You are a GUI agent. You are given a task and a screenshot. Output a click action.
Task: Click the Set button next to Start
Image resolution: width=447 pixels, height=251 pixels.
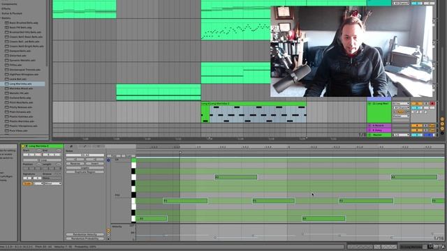tap(39, 151)
